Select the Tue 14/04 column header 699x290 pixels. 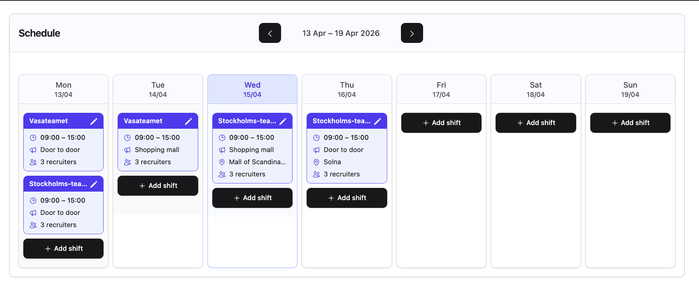pos(158,90)
